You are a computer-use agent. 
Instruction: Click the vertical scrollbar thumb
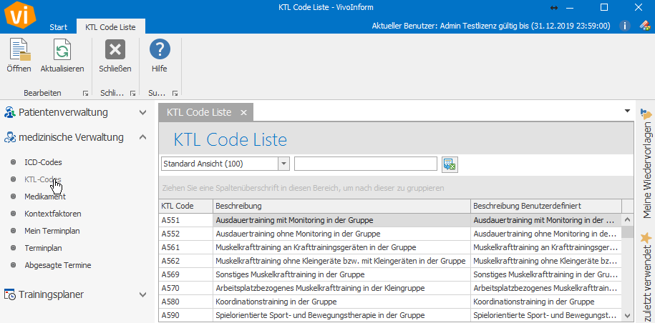(627, 232)
